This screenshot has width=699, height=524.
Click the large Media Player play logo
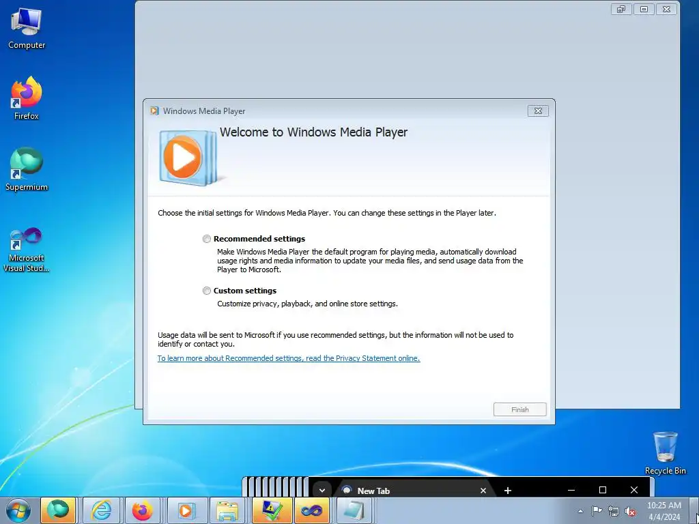tap(188, 158)
